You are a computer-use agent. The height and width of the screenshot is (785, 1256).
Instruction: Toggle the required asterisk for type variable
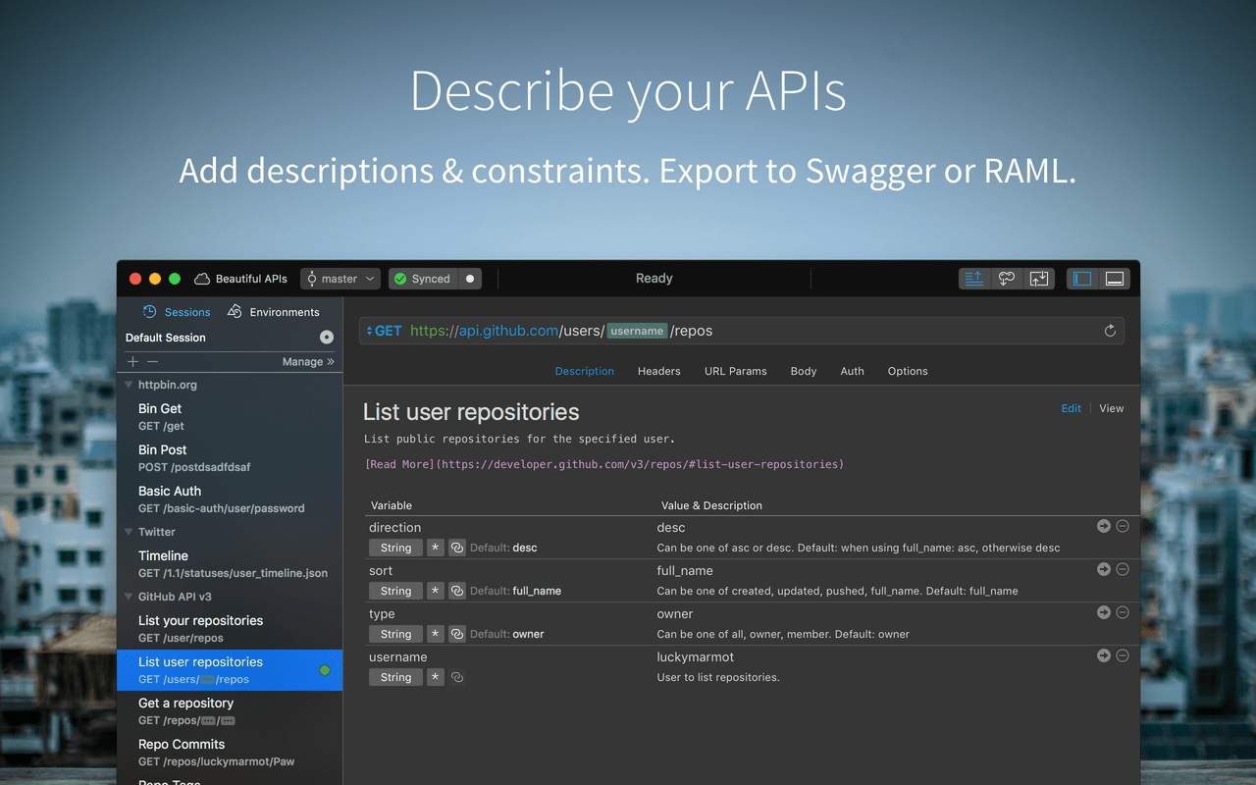tap(435, 634)
